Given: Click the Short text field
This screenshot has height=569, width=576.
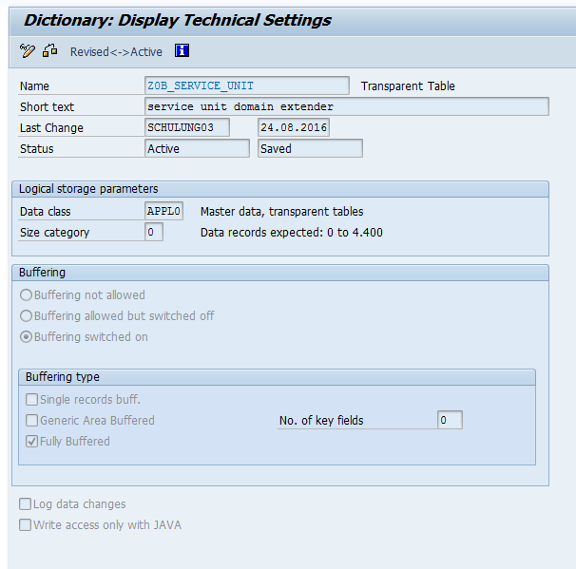Looking at the screenshot, I should pyautogui.click(x=346, y=107).
